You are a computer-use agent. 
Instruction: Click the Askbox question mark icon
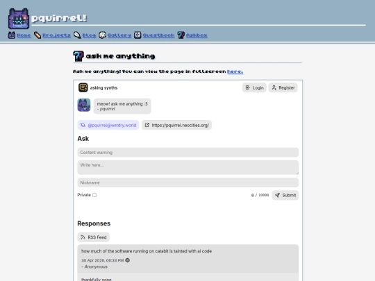[181, 35]
